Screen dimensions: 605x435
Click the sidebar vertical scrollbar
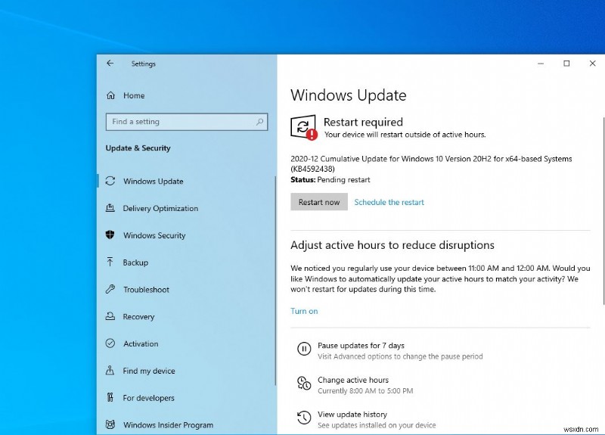click(275, 281)
